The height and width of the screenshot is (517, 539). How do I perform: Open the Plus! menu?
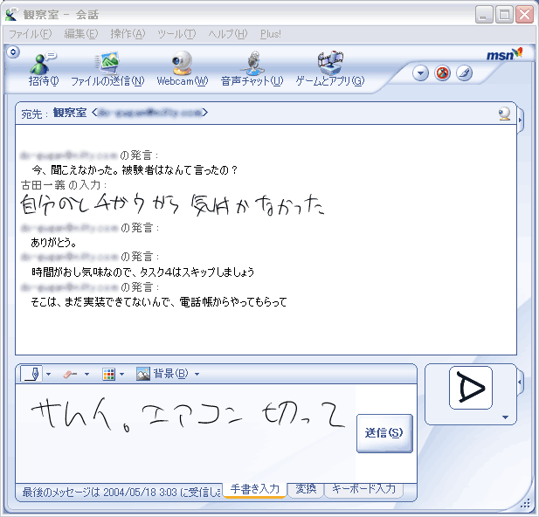point(271,34)
